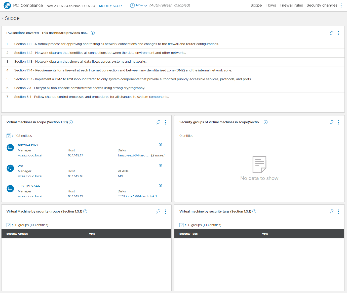The height and width of the screenshot is (293, 347).
Task: Click VMs column header in security tags table
Action: (x=265, y=234)
